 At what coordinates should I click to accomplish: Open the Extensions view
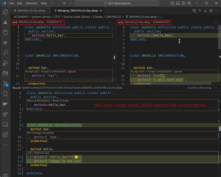point(5,135)
